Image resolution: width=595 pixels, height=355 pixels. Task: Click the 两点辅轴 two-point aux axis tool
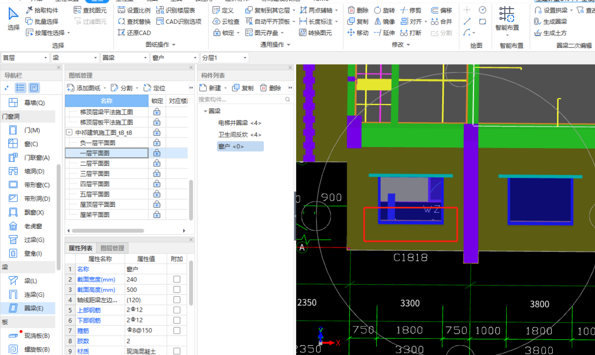click(x=316, y=10)
